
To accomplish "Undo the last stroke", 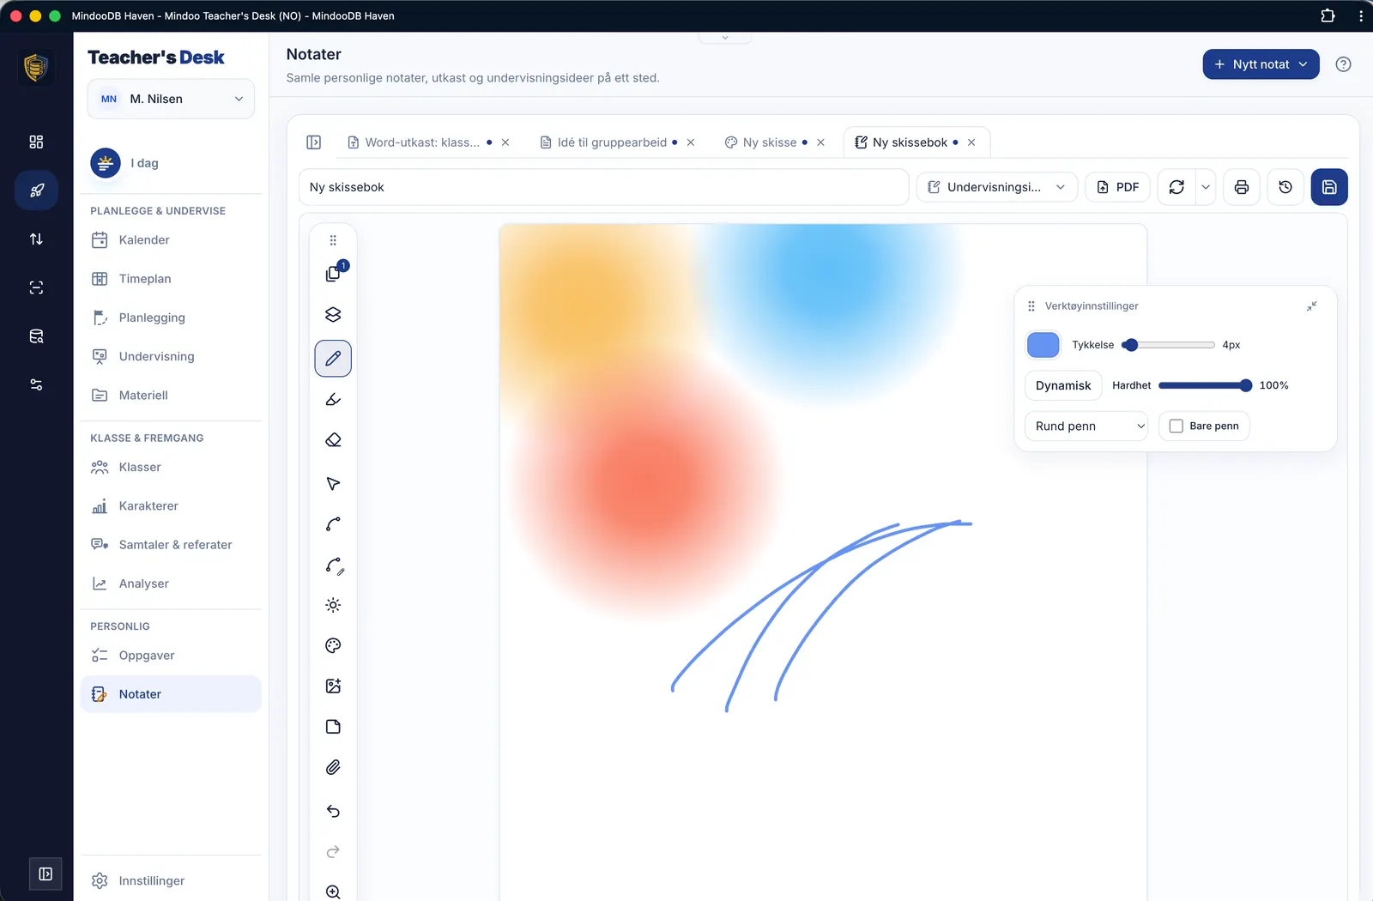I will [x=333, y=811].
